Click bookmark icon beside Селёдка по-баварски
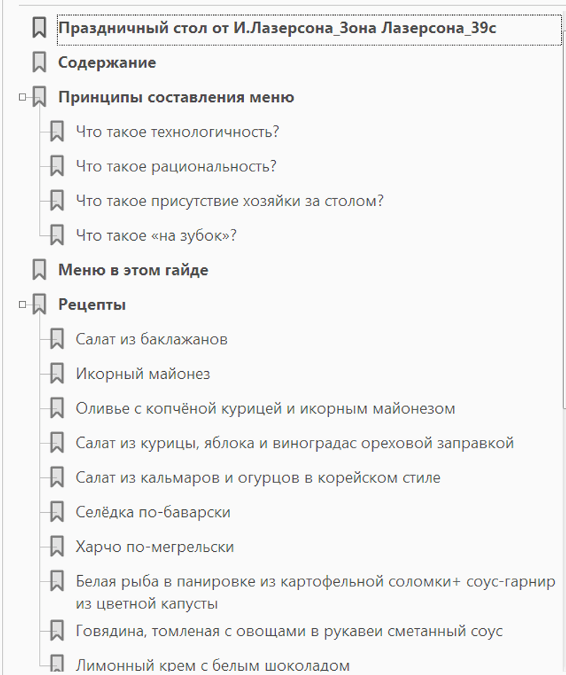Image resolution: width=566 pixels, height=675 pixels. pyautogui.click(x=57, y=512)
